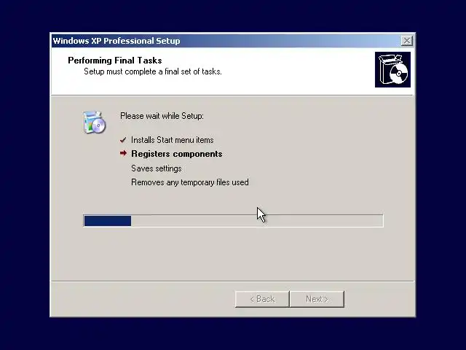Click the small installer CD icon beside task list
The image size is (466, 350).
94,122
